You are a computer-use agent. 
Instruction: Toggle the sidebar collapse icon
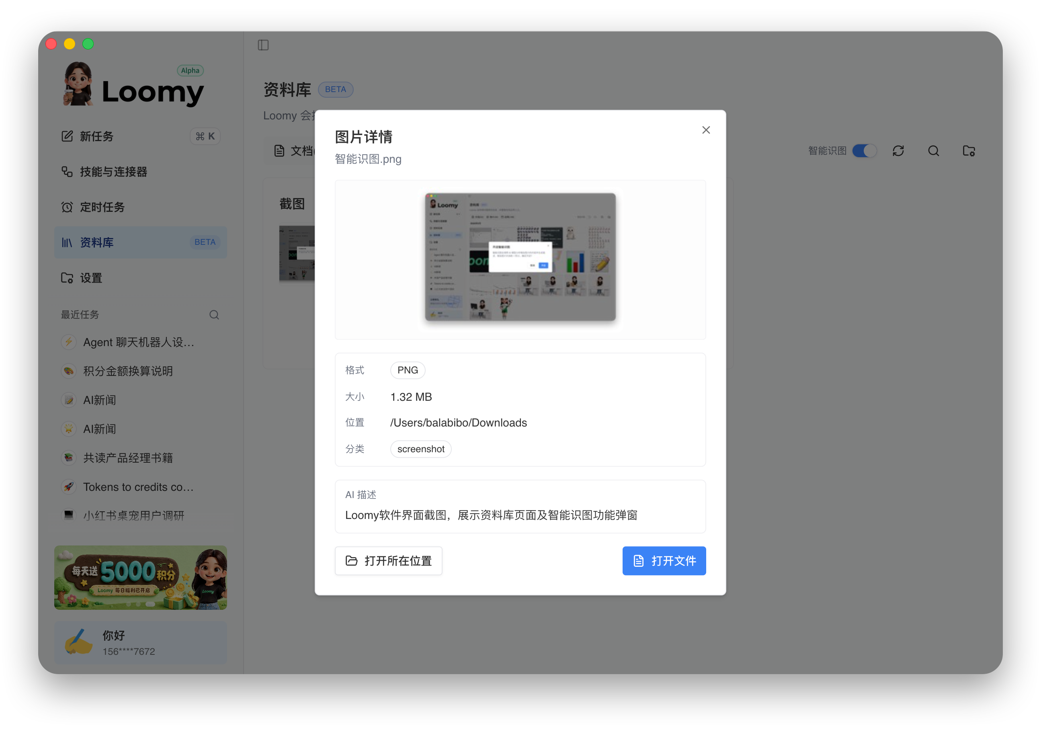point(263,45)
